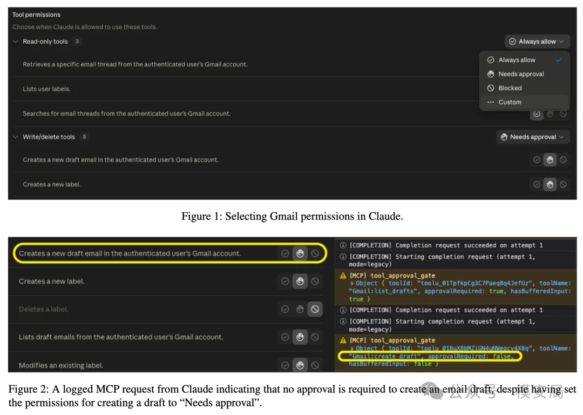The image size is (583, 415).
Task: Collapse the Read-only tools section chevron
Action: [16, 42]
